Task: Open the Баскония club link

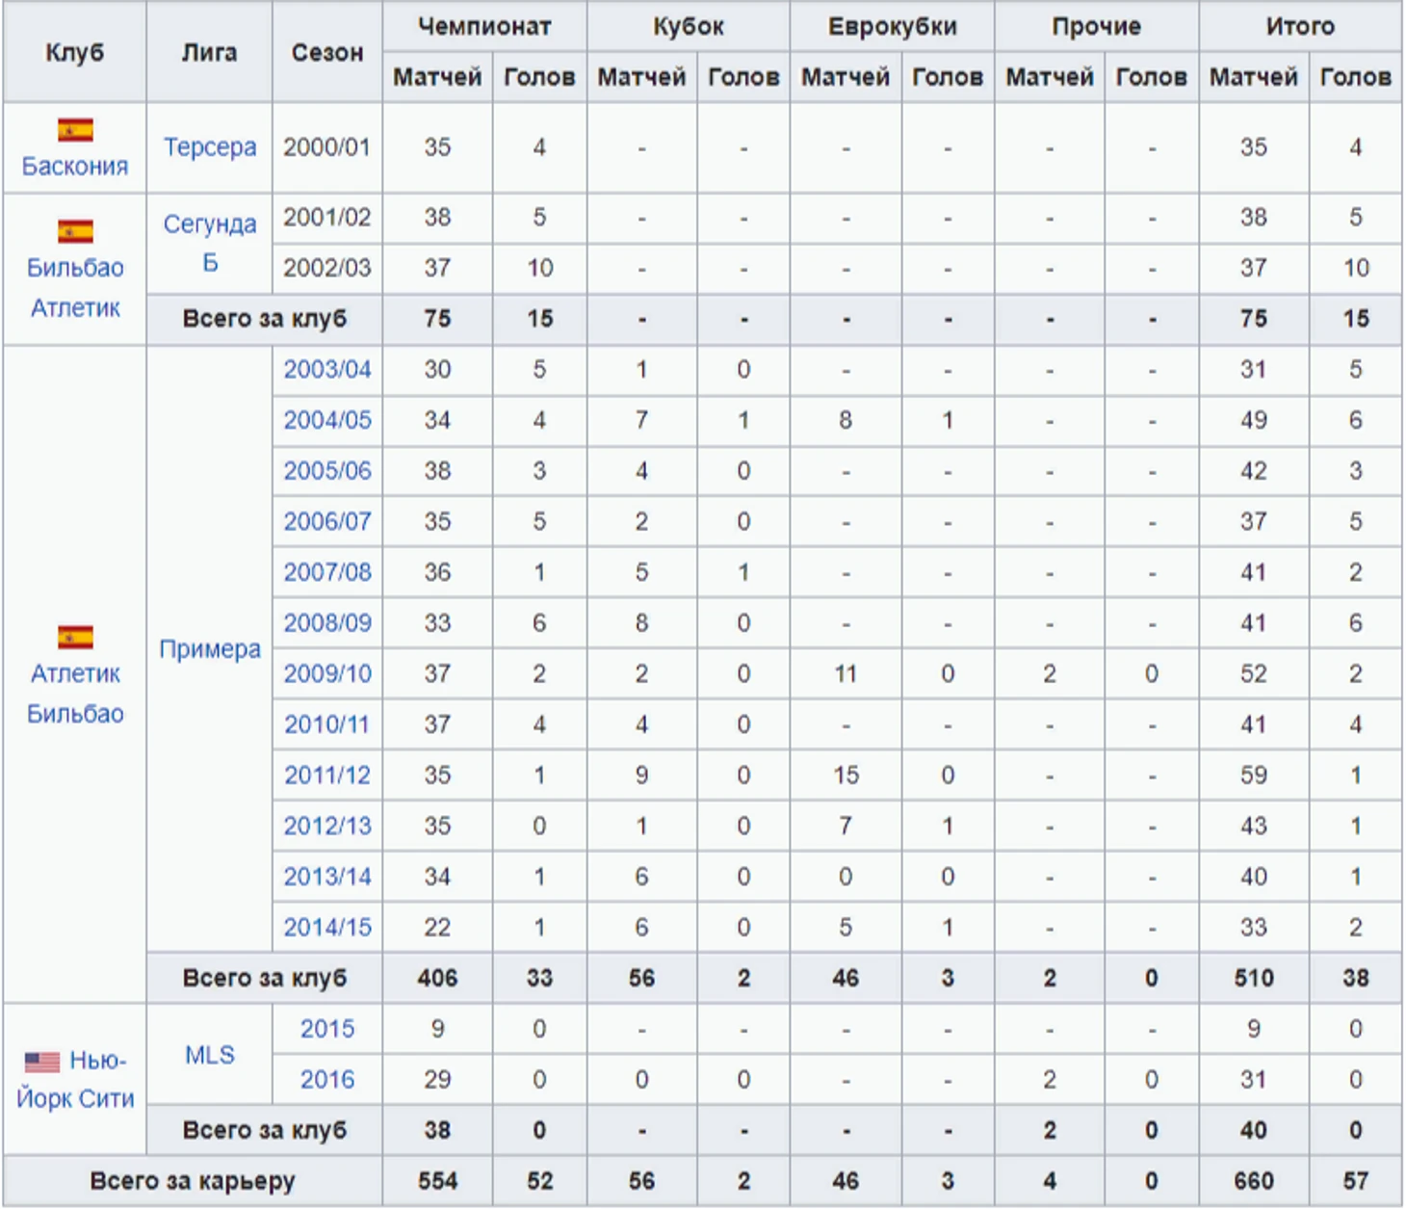Action: 75,167
